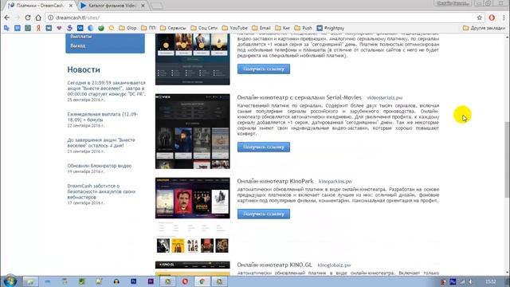Open red Opera icon in taskbar
510x287 pixels.
click(185, 281)
